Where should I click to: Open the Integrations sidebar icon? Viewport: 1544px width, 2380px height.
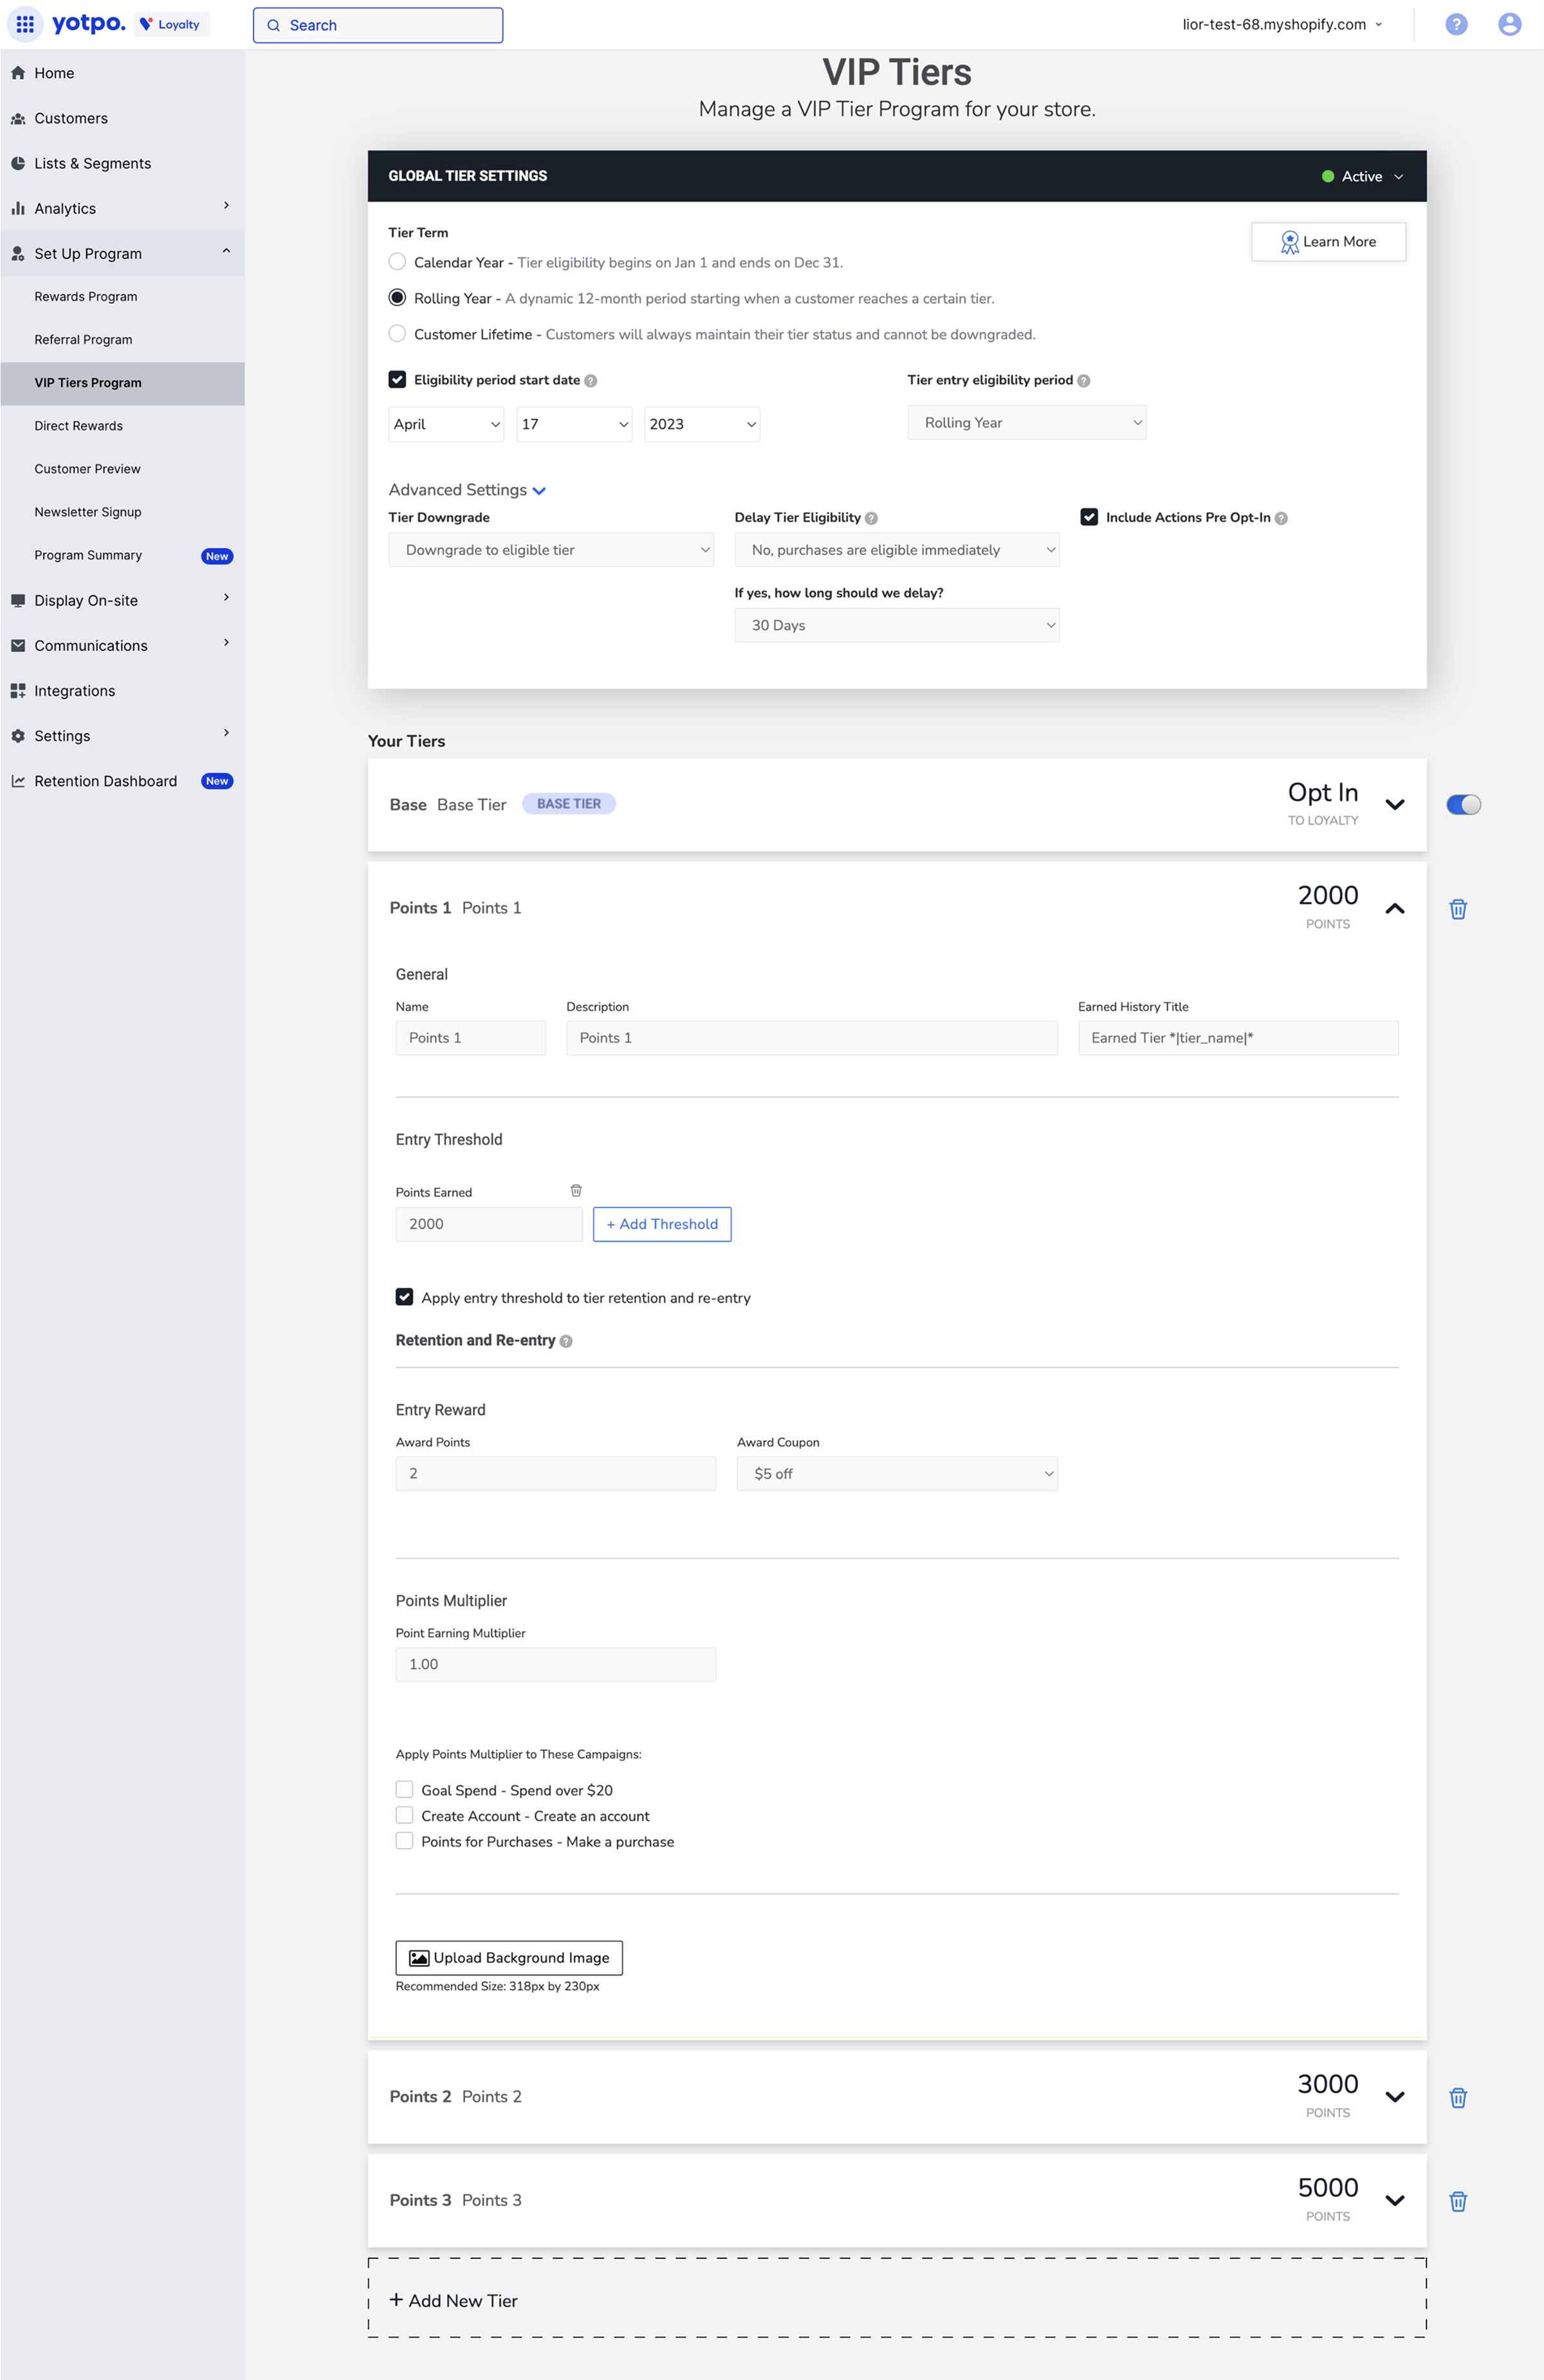pos(18,690)
